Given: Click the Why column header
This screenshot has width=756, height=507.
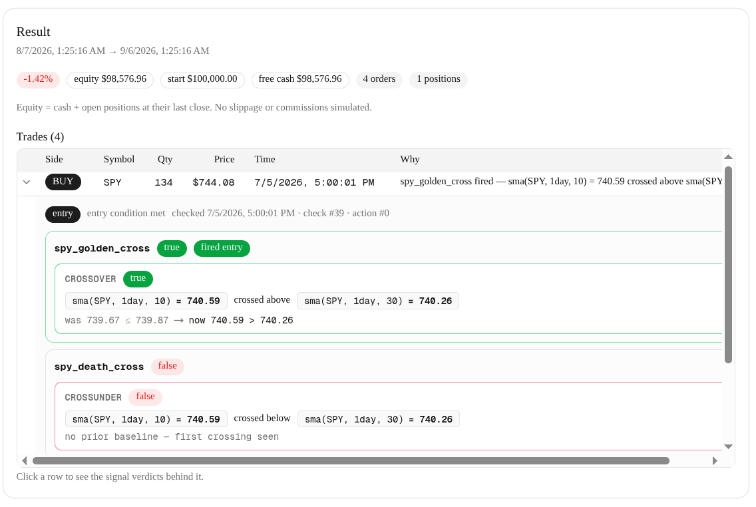Looking at the screenshot, I should tap(410, 160).
